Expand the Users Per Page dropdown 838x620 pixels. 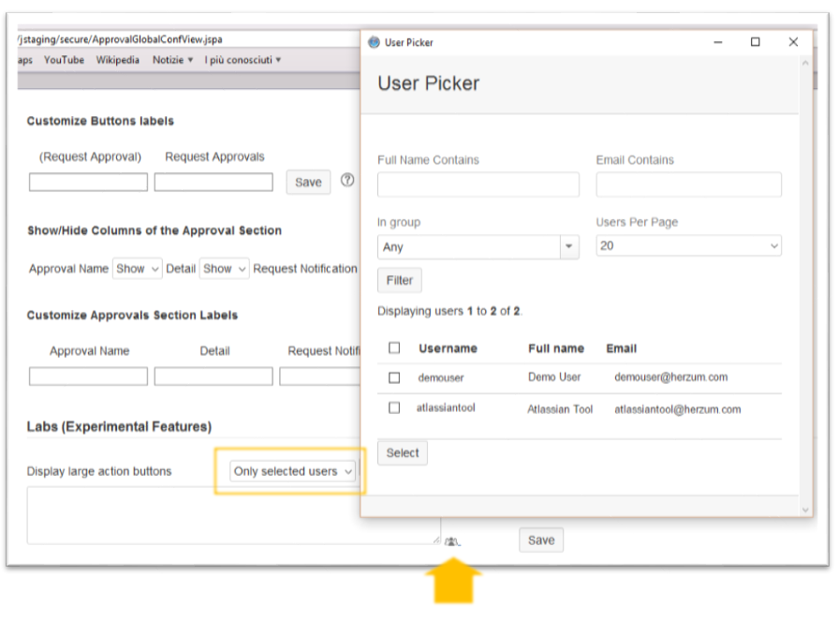[688, 246]
